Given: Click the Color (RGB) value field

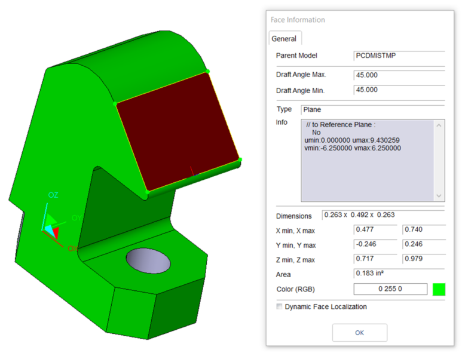Looking at the screenshot, I should pyautogui.click(x=390, y=290).
